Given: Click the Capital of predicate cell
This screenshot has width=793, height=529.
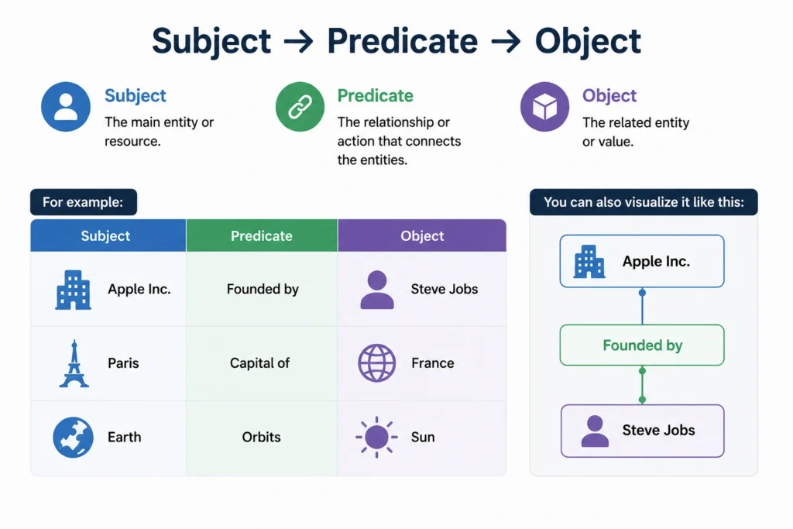Looking at the screenshot, I should [262, 363].
